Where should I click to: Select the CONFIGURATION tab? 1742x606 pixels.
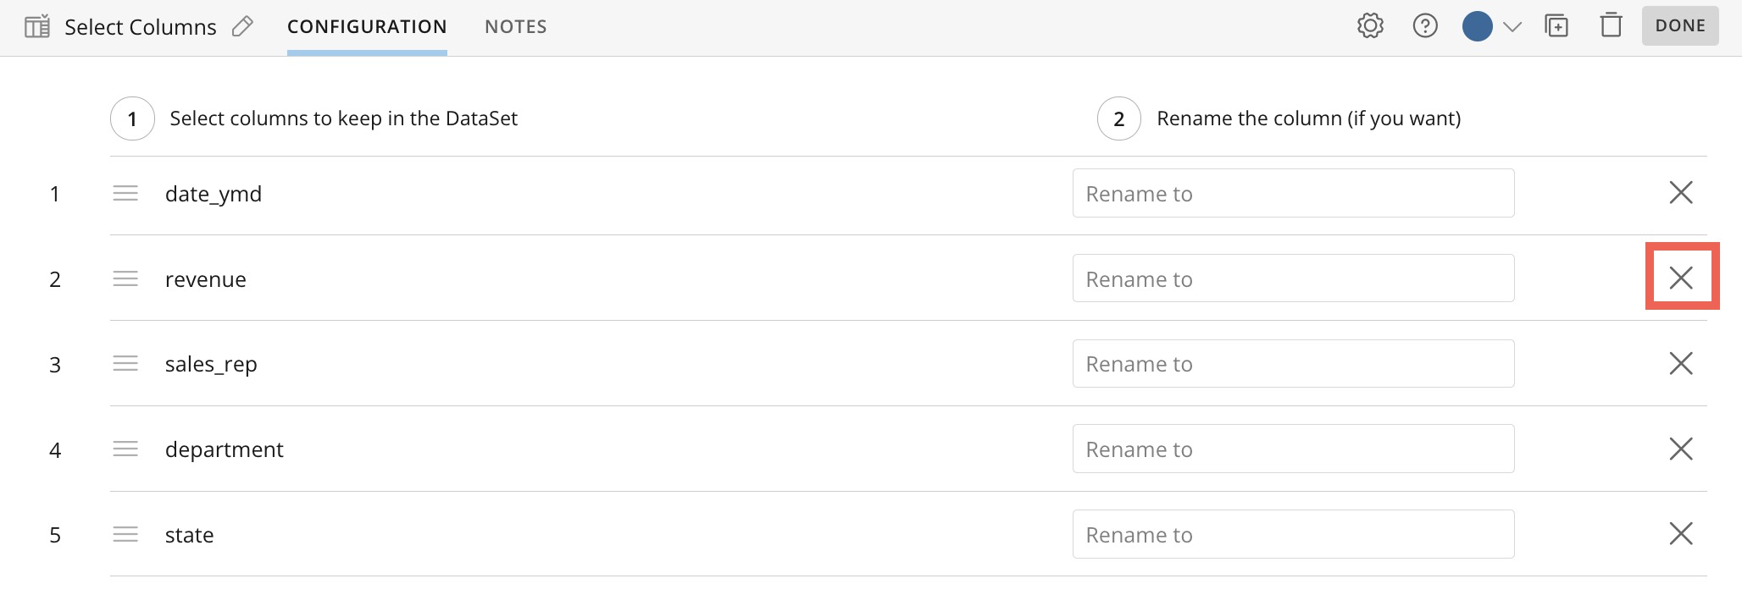[367, 27]
